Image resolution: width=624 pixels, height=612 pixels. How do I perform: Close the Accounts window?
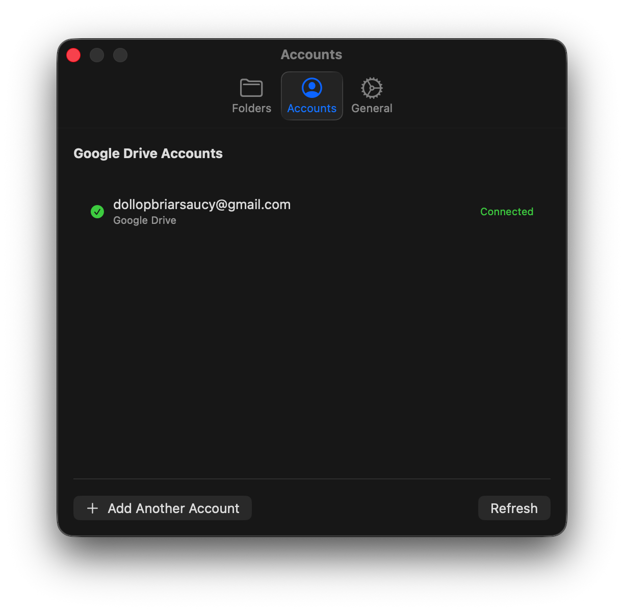coord(73,55)
